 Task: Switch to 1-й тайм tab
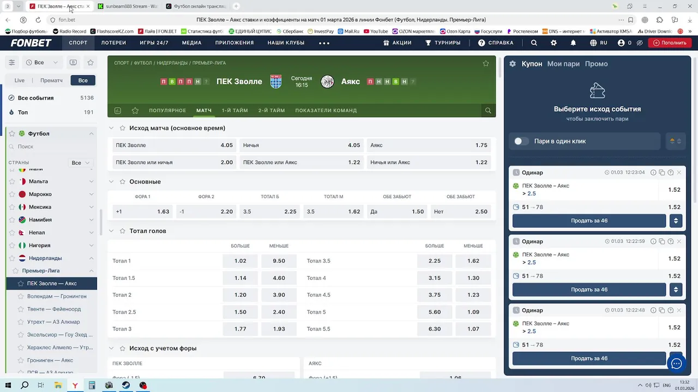[x=234, y=111]
